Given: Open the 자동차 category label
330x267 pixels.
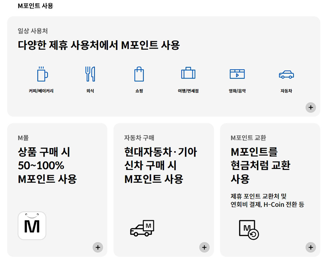Looking at the screenshot, I should tap(286, 91).
